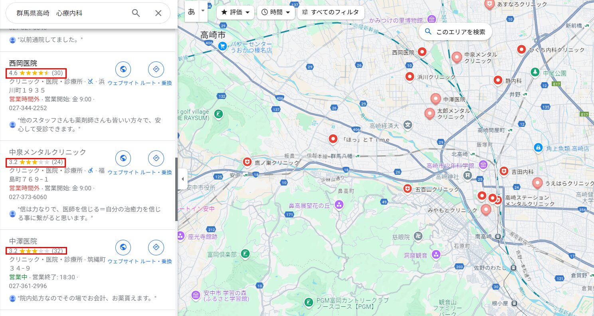This screenshot has width=594, height=316.
Task: Open website icon for 中澤医院
Action: [123, 247]
